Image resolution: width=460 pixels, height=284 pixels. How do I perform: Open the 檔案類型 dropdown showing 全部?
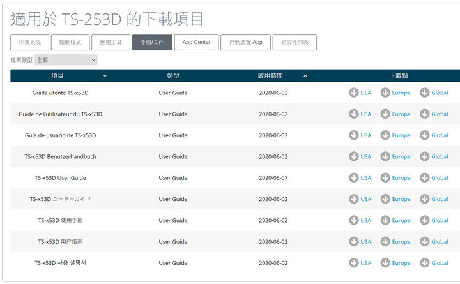click(66, 60)
